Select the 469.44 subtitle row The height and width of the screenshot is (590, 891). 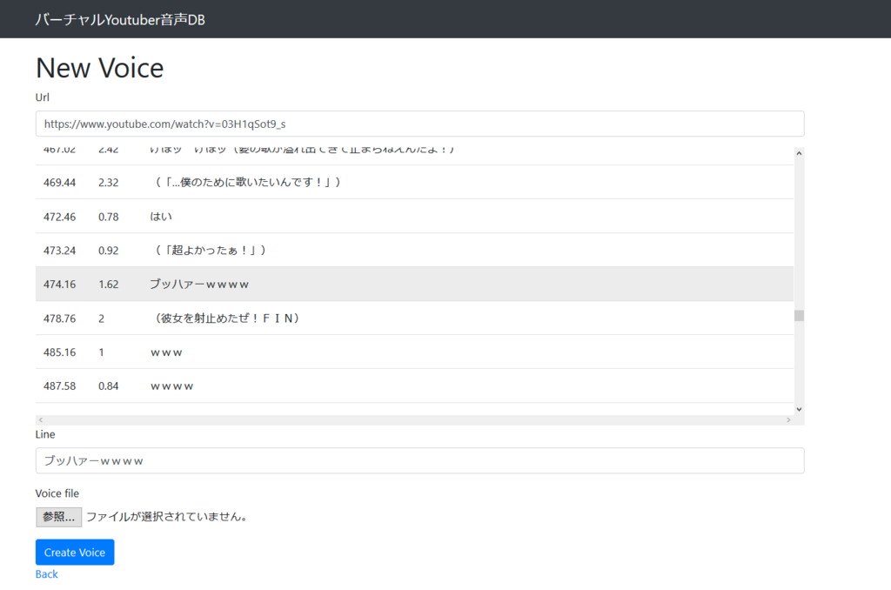[x=414, y=182]
